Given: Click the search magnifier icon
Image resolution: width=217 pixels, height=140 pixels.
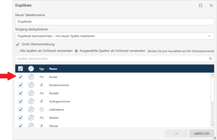Looking at the screenshot, I should 211,58.
